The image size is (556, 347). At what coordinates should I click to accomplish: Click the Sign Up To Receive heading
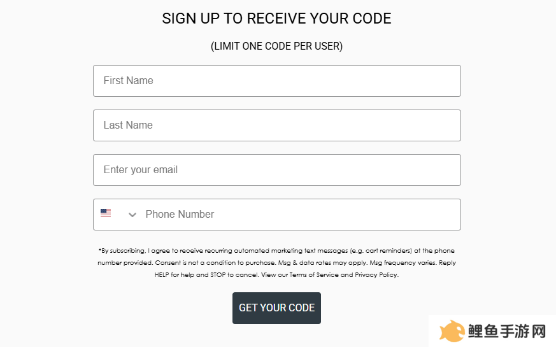tap(276, 18)
